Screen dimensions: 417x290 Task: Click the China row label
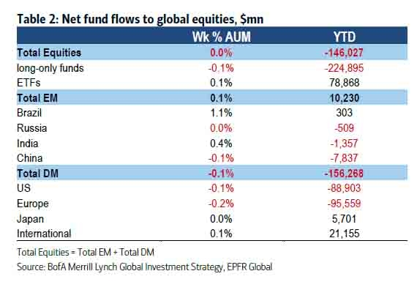(x=30, y=158)
